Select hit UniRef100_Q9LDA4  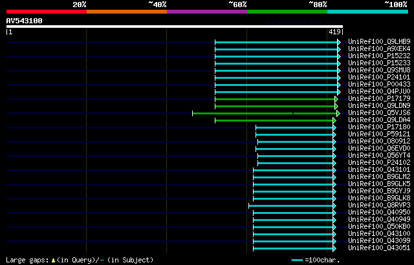[379, 120]
